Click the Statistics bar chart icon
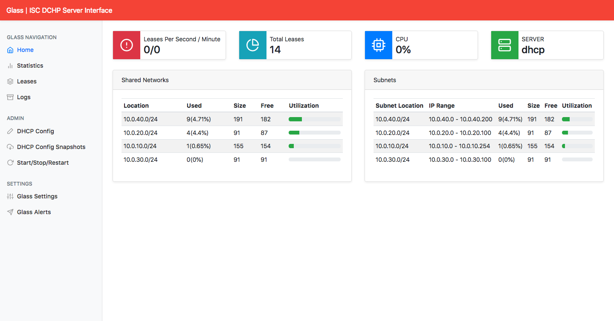Image resolution: width=614 pixels, height=321 pixels. pos(10,66)
